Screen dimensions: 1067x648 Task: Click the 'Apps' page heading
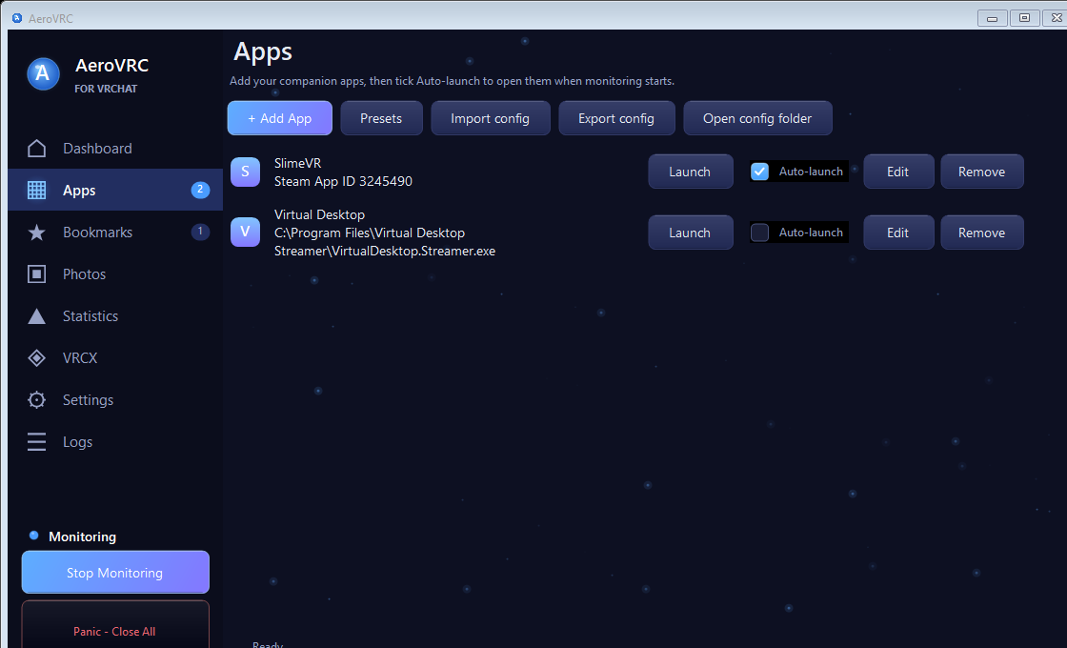tap(263, 52)
